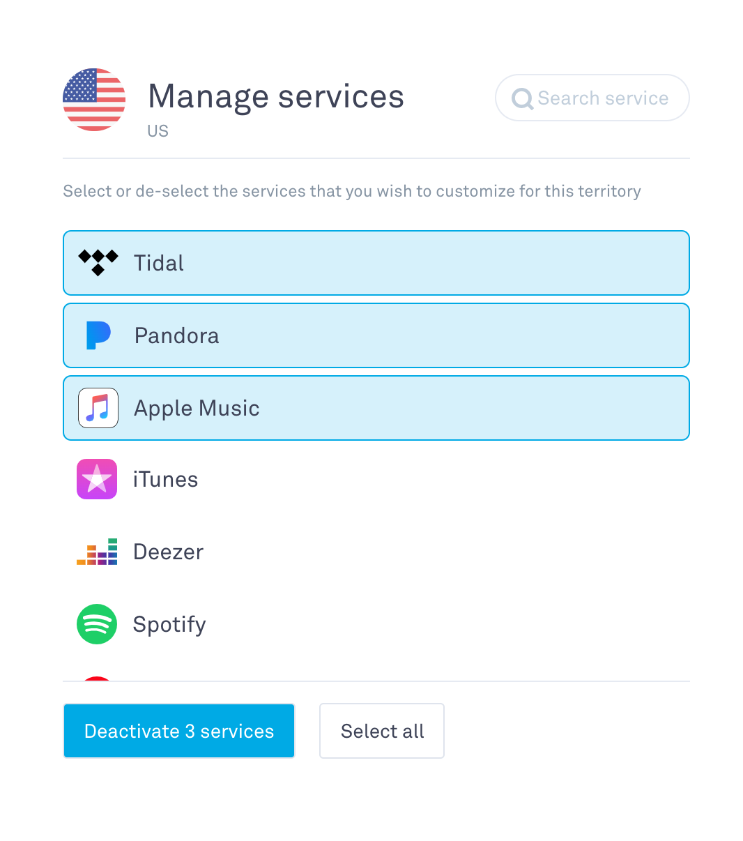
Task: Select the Spotify service label
Action: tap(169, 625)
